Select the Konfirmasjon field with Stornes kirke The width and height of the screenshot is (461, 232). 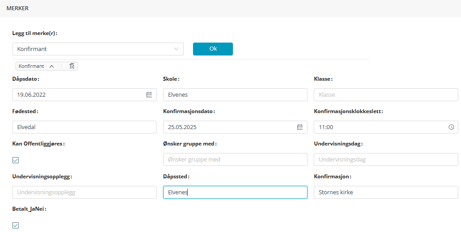(x=386, y=192)
